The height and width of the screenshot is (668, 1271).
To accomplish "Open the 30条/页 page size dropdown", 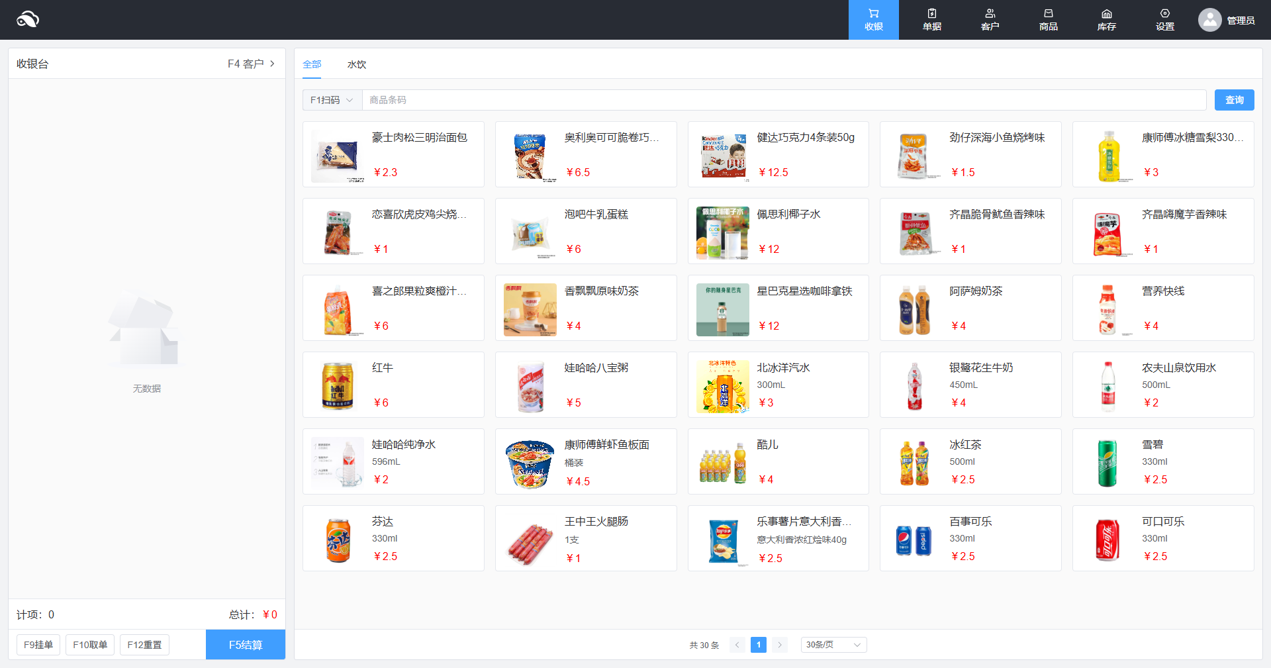I will click(833, 645).
